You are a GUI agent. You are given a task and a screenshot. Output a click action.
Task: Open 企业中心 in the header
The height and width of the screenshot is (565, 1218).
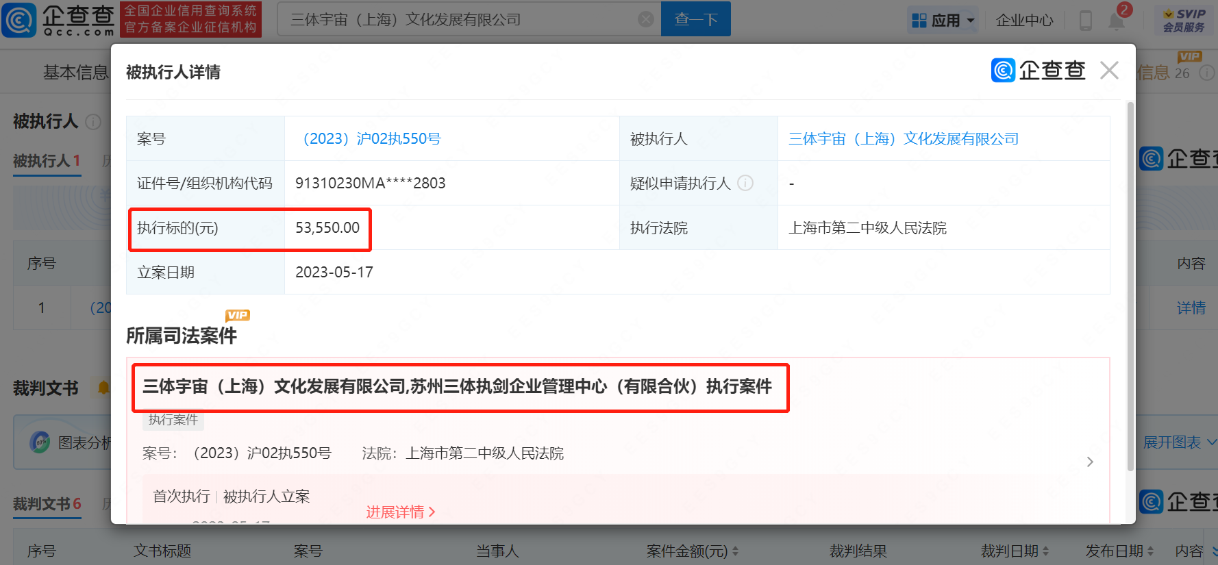1024,21
